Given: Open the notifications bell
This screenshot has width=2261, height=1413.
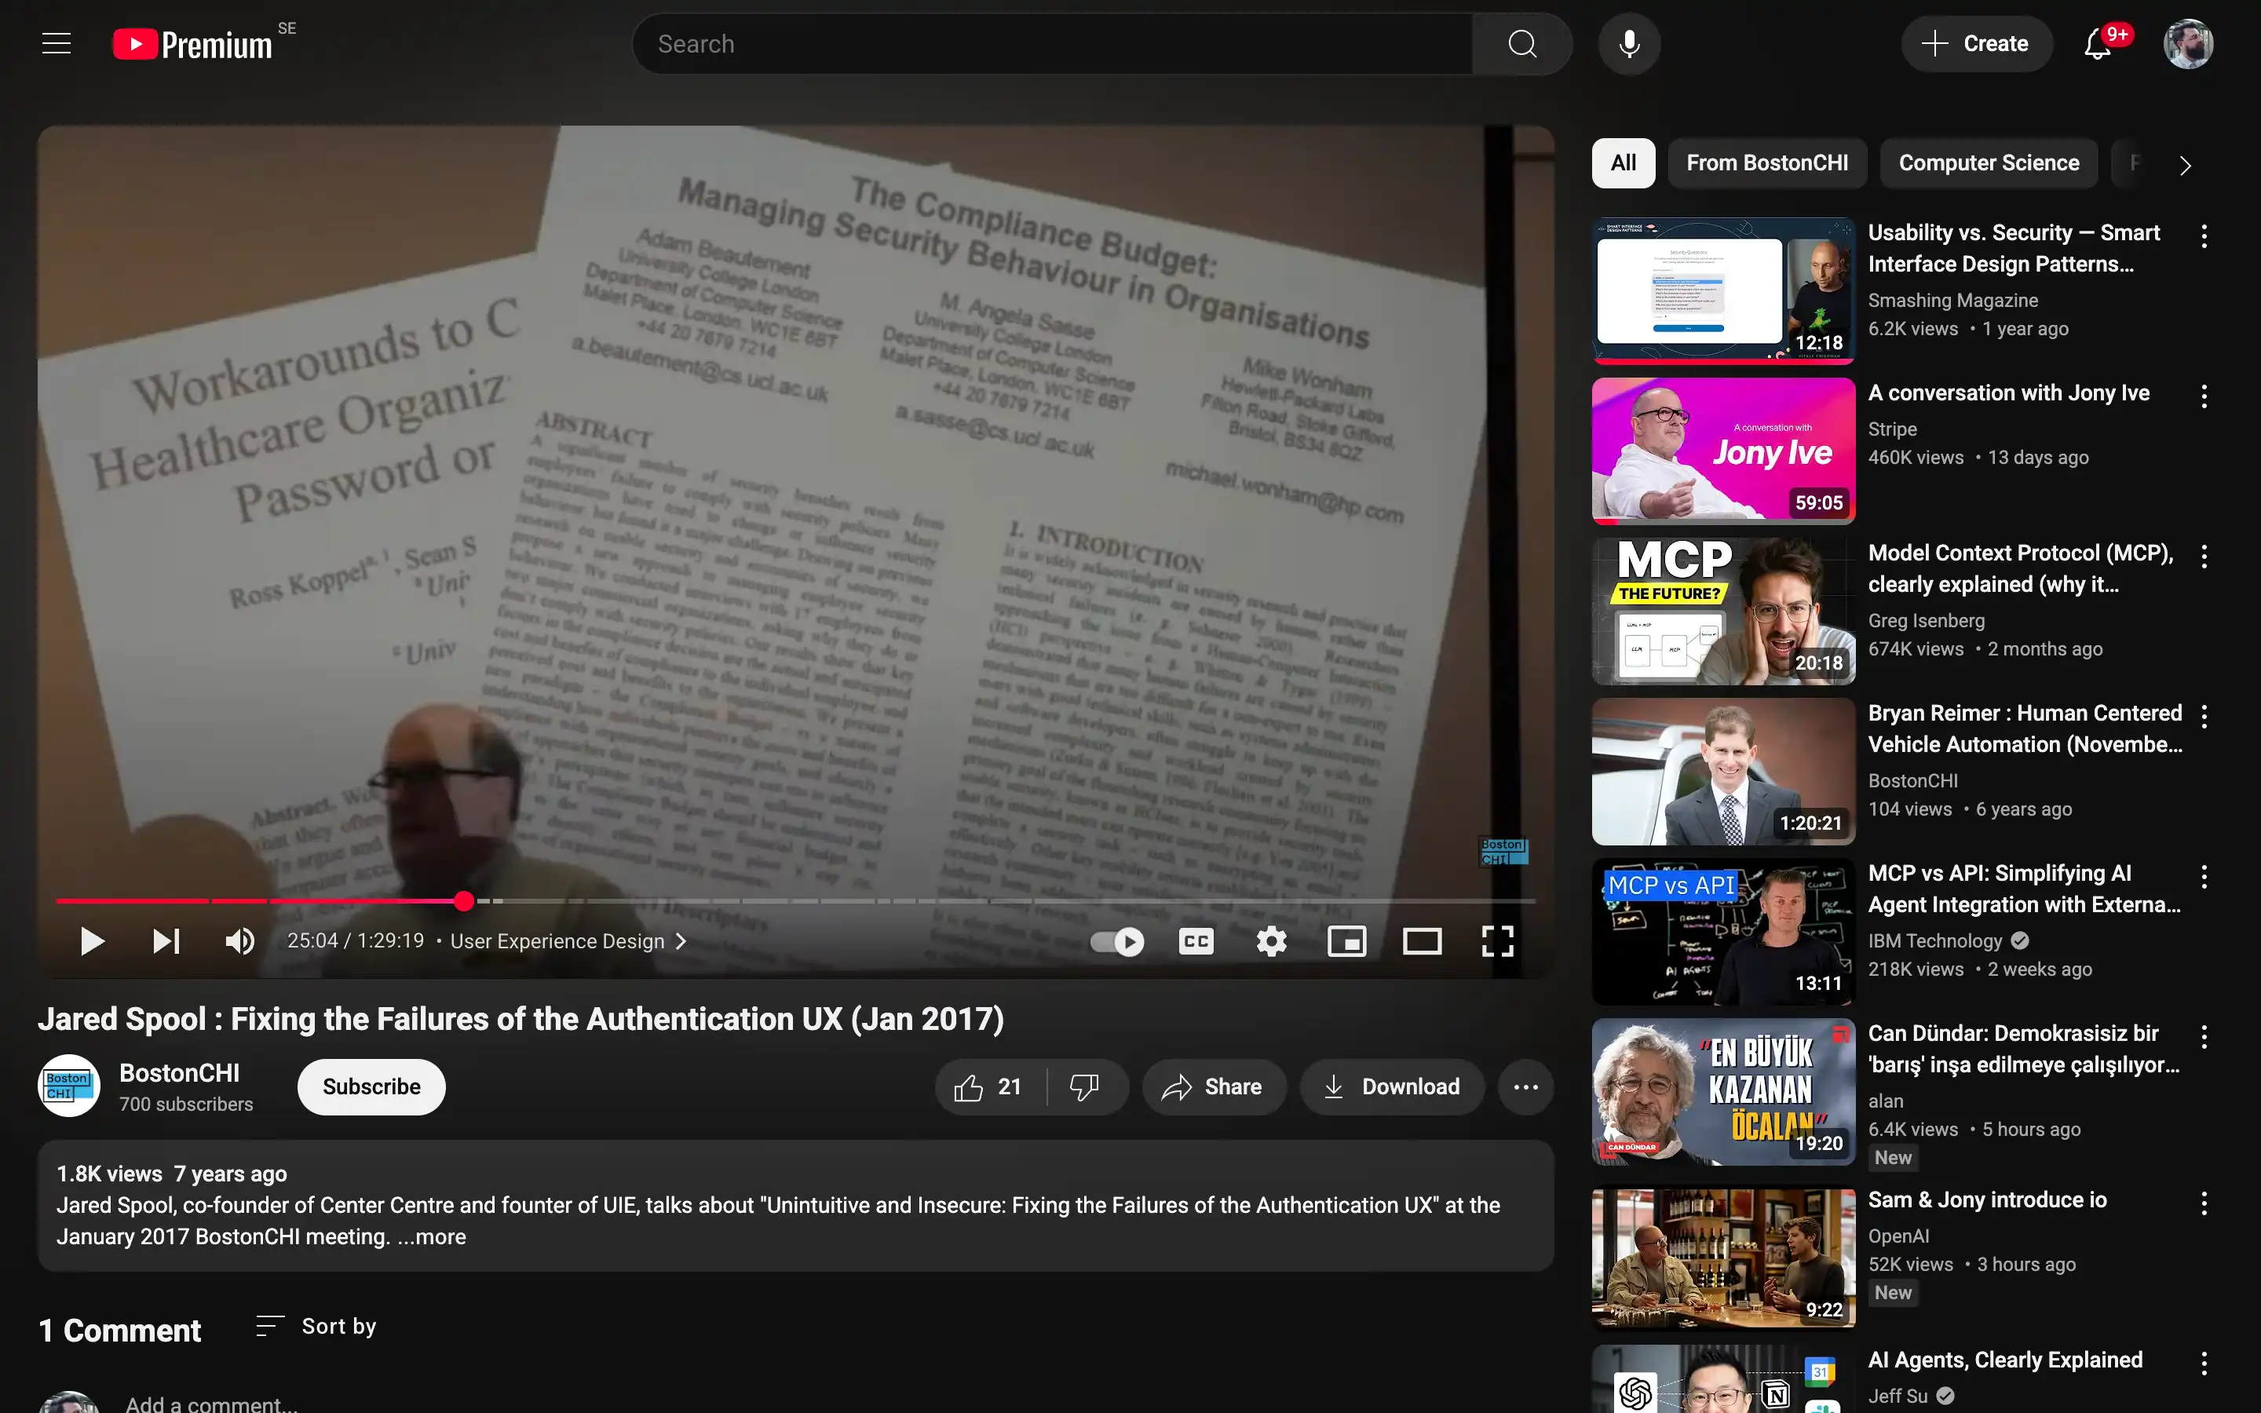Looking at the screenshot, I should point(2098,44).
